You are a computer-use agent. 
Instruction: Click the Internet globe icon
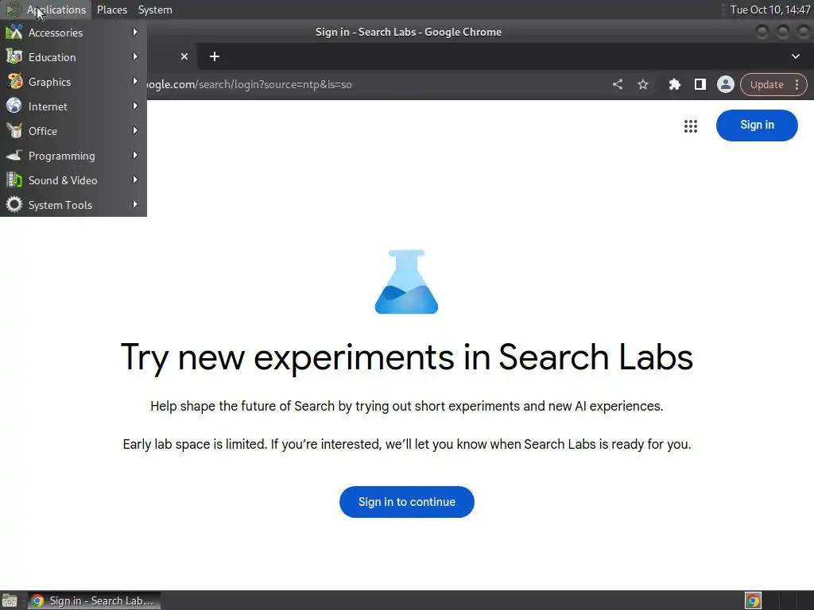(x=14, y=106)
